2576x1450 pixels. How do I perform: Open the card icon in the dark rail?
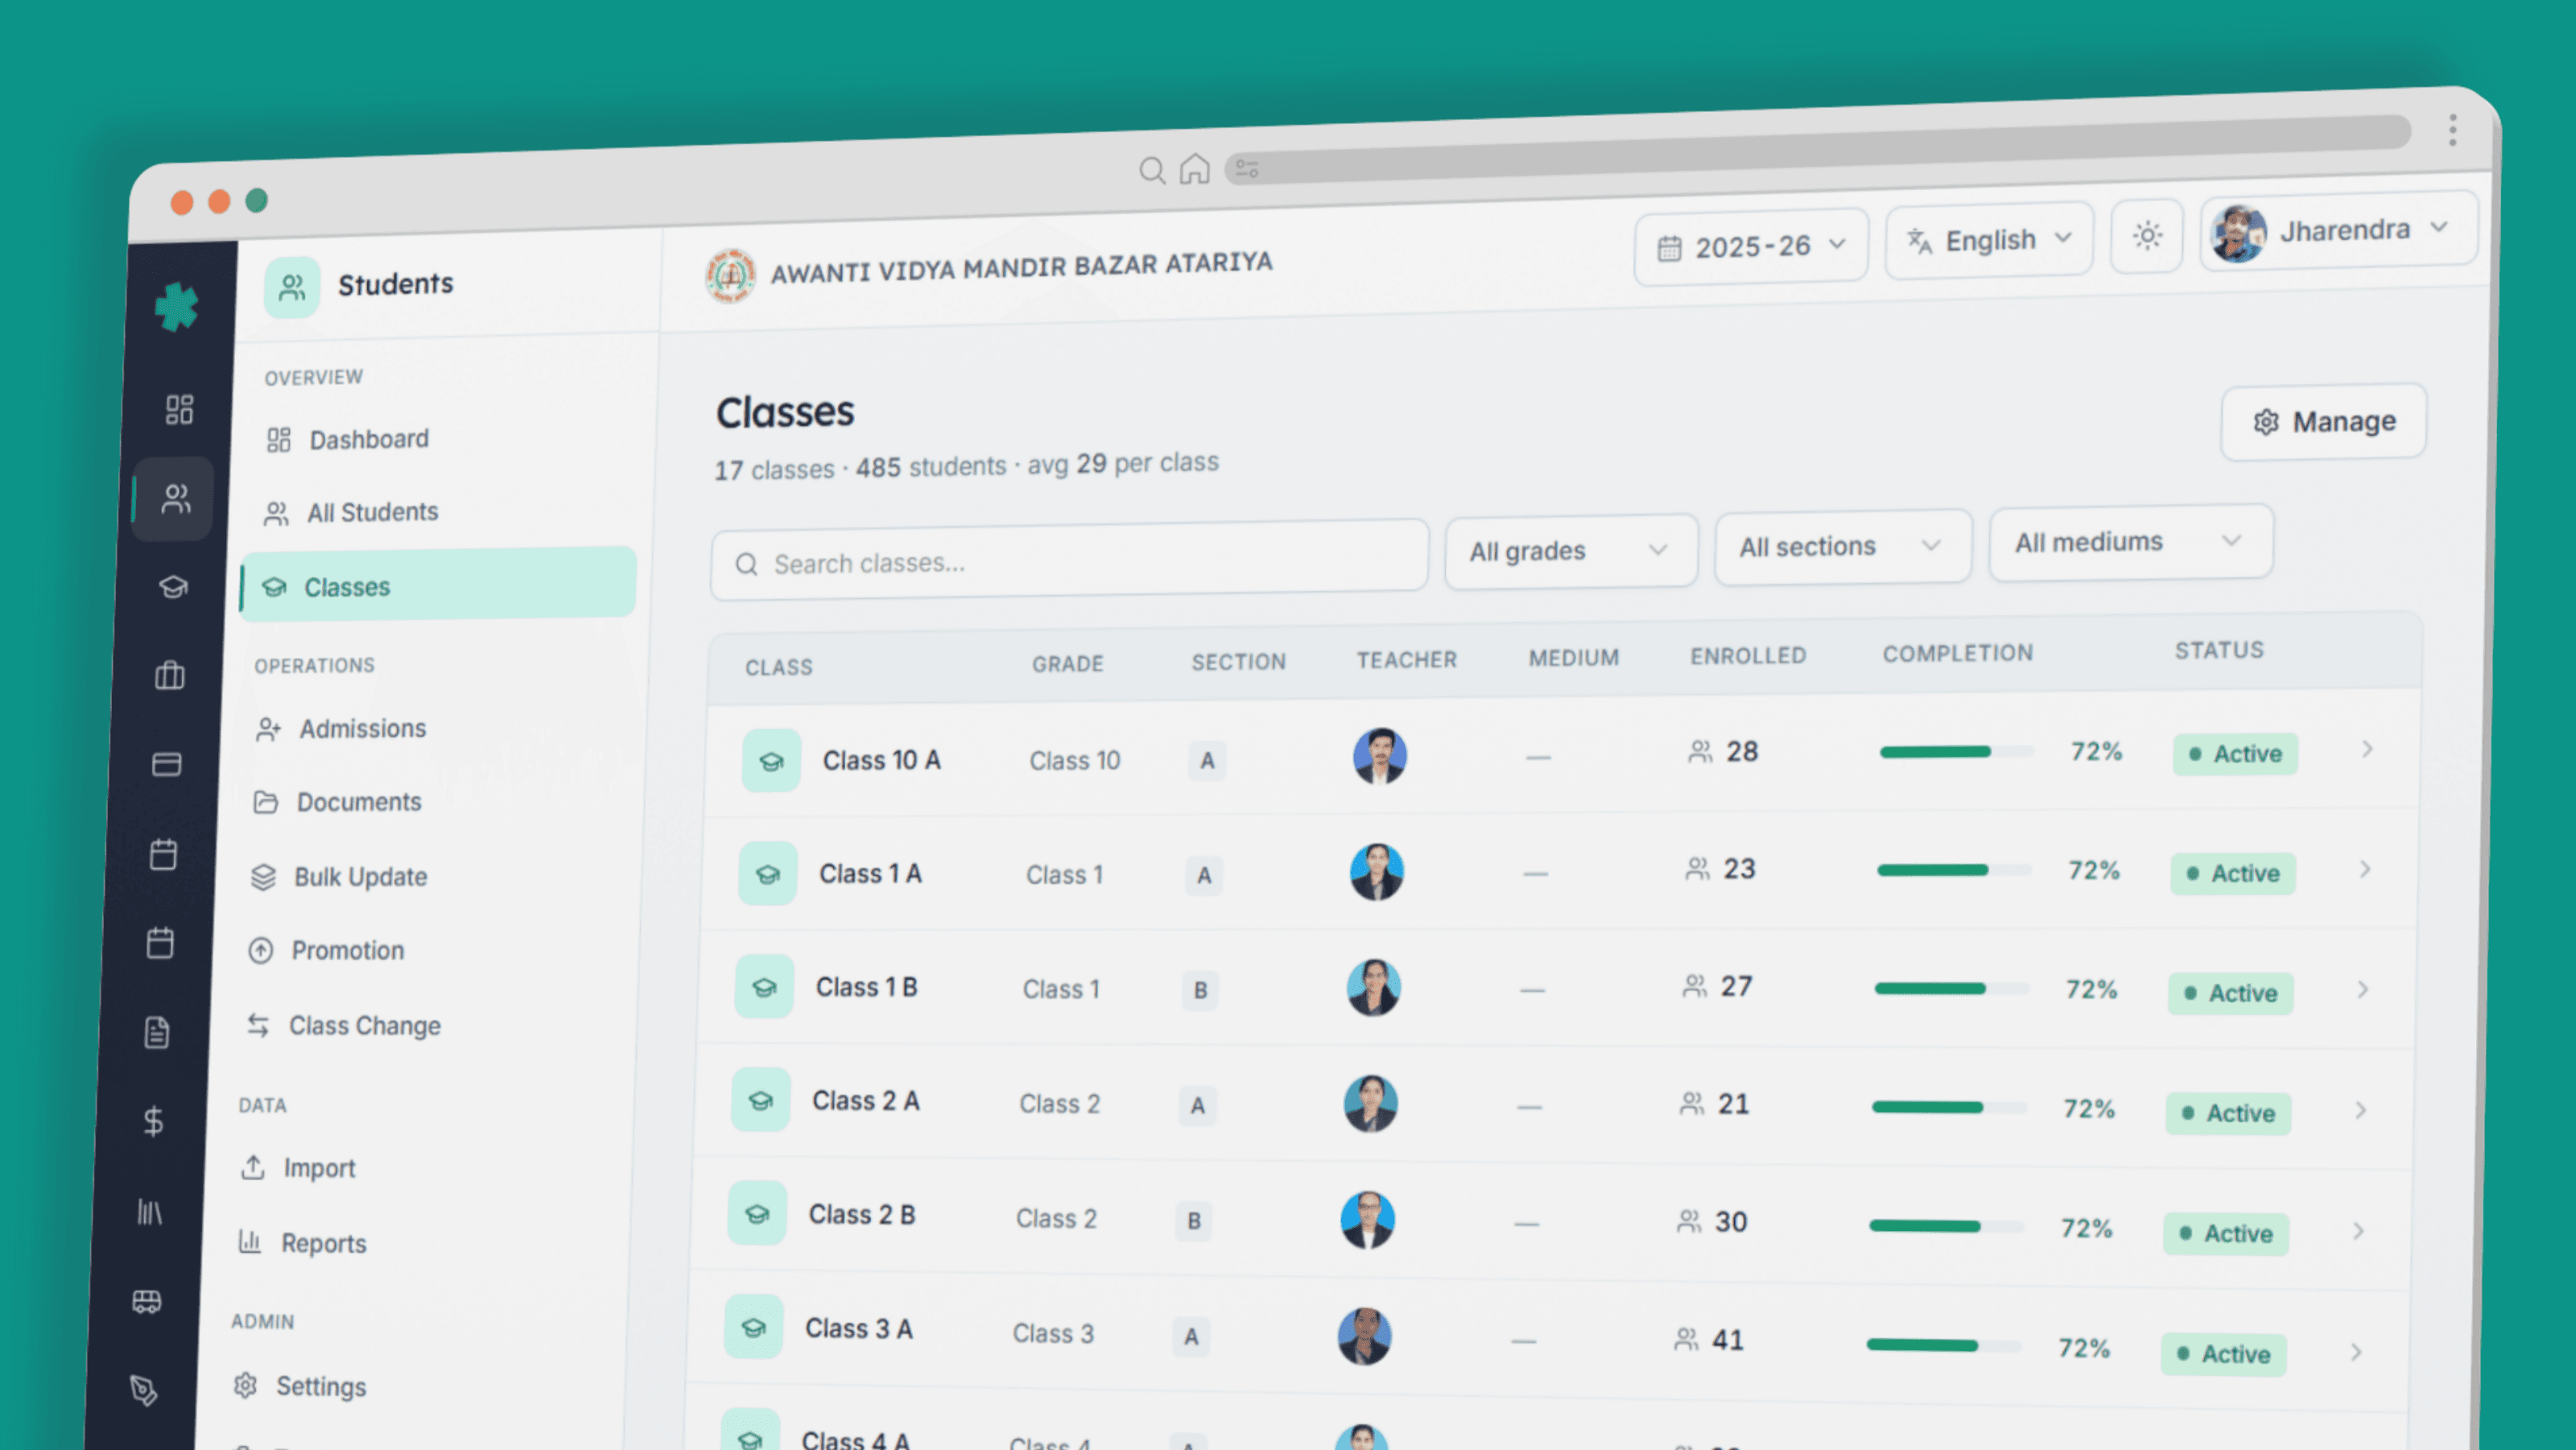pos(167,764)
